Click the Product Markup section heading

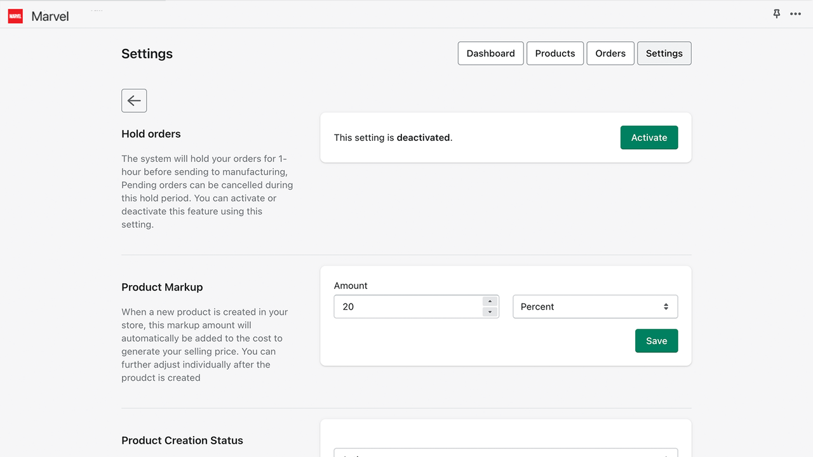click(x=162, y=287)
